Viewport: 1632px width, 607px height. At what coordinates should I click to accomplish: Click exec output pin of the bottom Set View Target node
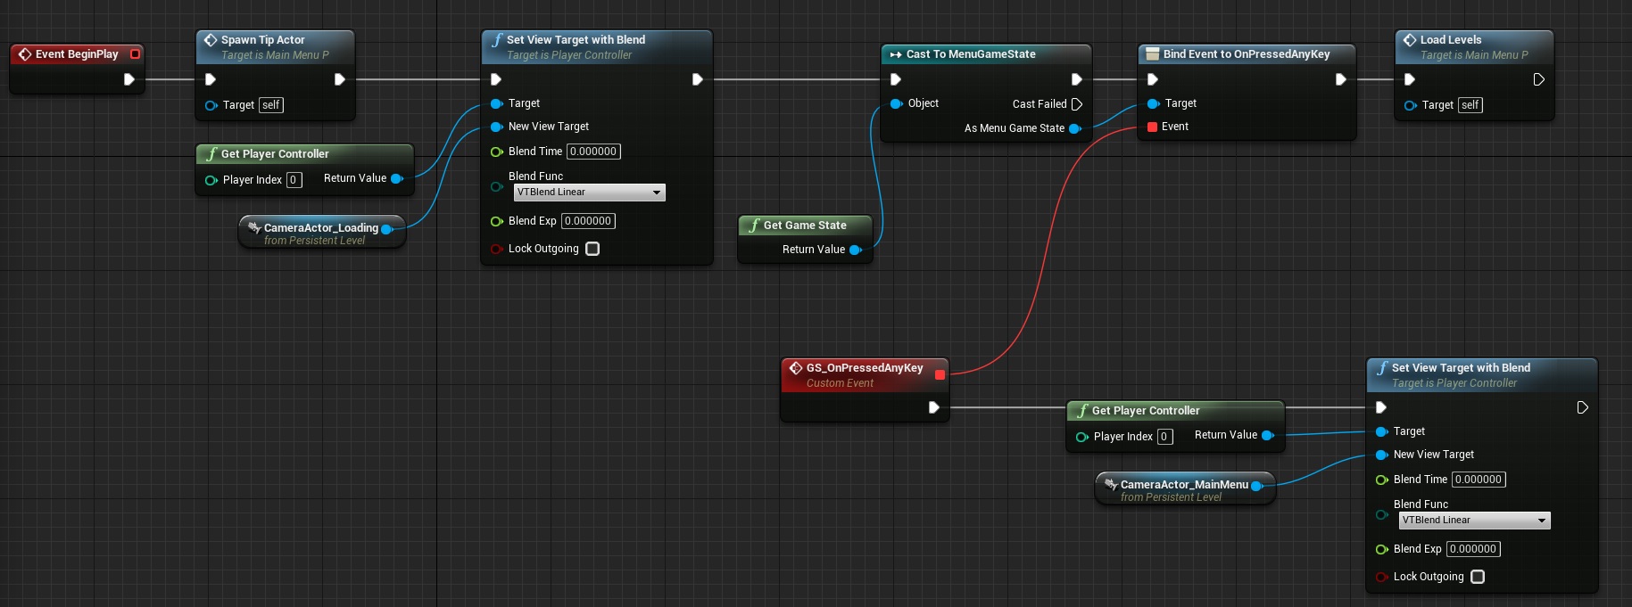[1582, 407]
